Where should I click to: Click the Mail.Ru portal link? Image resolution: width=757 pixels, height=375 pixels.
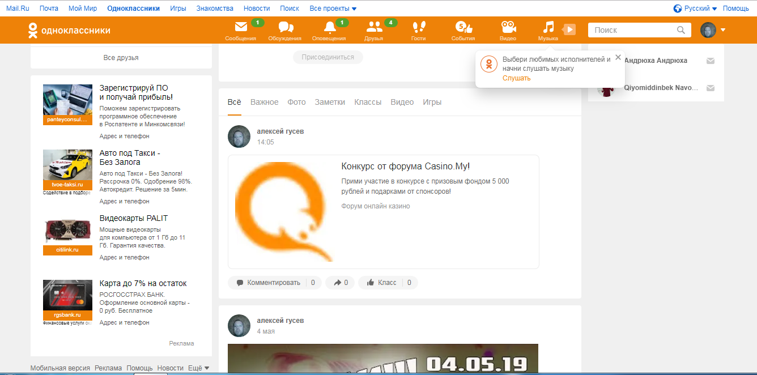point(18,8)
